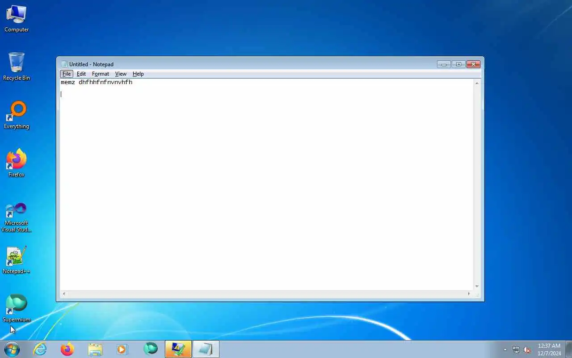Select the Computer desktop icon
The image size is (572, 358).
click(17, 19)
